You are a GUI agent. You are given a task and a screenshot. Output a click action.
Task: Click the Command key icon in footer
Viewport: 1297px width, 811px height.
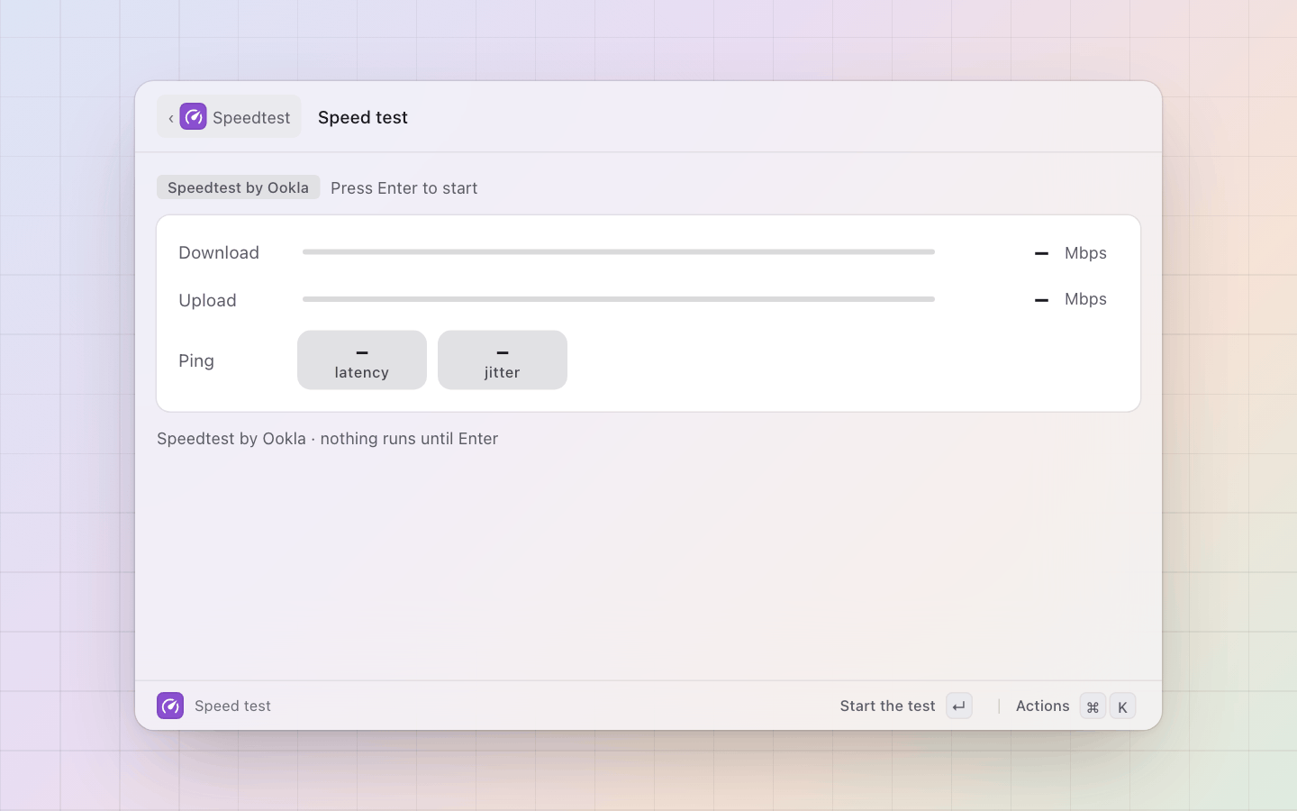point(1093,706)
